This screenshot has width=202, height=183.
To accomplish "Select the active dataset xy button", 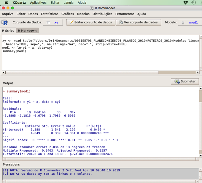I will point(53,23).
